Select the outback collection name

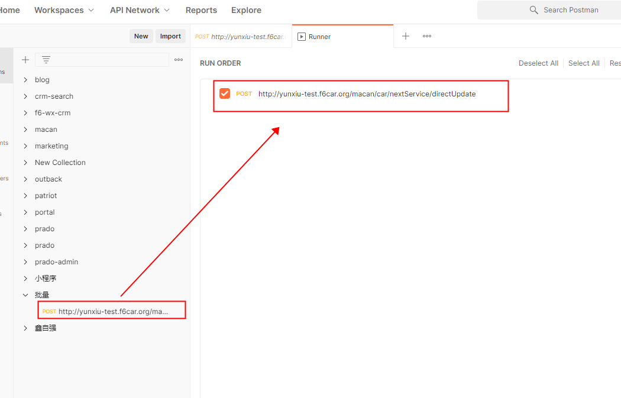coord(48,179)
